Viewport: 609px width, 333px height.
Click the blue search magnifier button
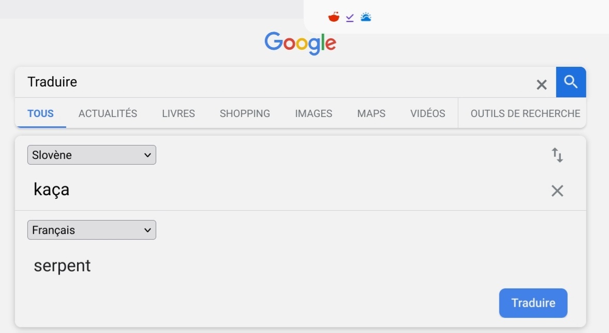point(571,82)
